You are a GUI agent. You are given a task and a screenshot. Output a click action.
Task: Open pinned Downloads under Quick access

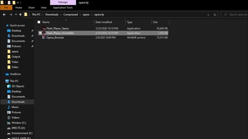coord(18,36)
